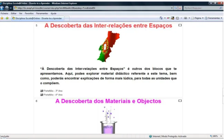
Task: Stop loading with the red X icon
Action: 180,8
